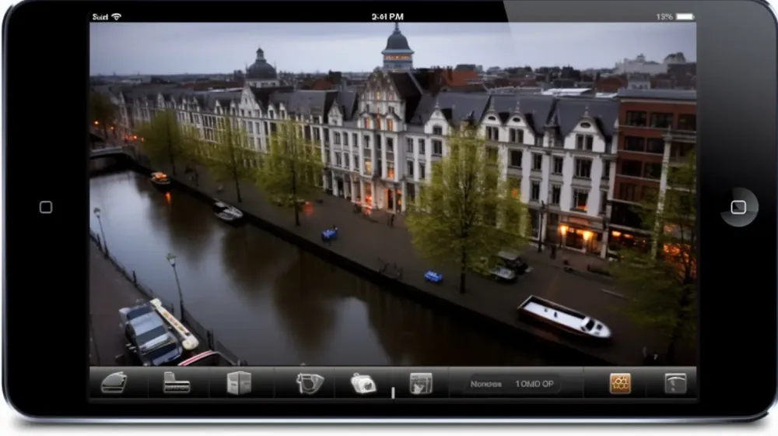Screen dimensions: 778x436
Task: Open the box-shaped third toolbar icon
Action: 239,383
